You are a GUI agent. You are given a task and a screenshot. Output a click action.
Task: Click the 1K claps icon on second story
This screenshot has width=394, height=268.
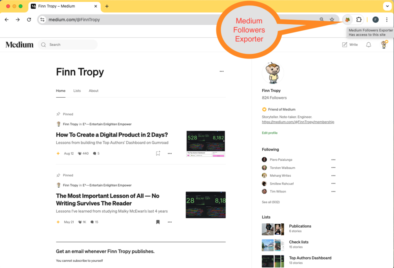pos(80,222)
